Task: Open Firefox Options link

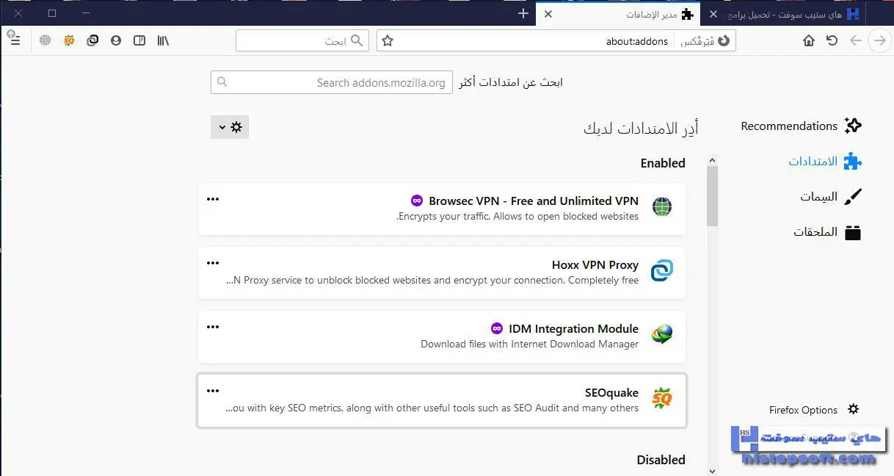Action: [x=803, y=410]
